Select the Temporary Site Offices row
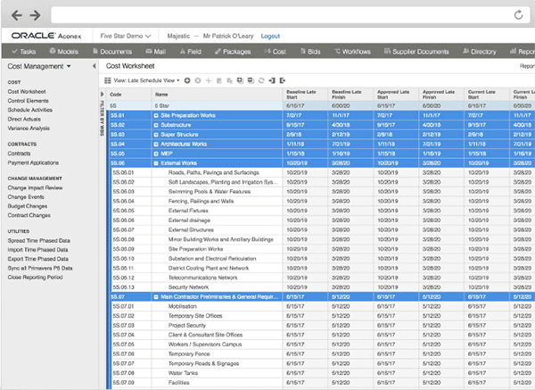The image size is (535, 390). (321, 316)
